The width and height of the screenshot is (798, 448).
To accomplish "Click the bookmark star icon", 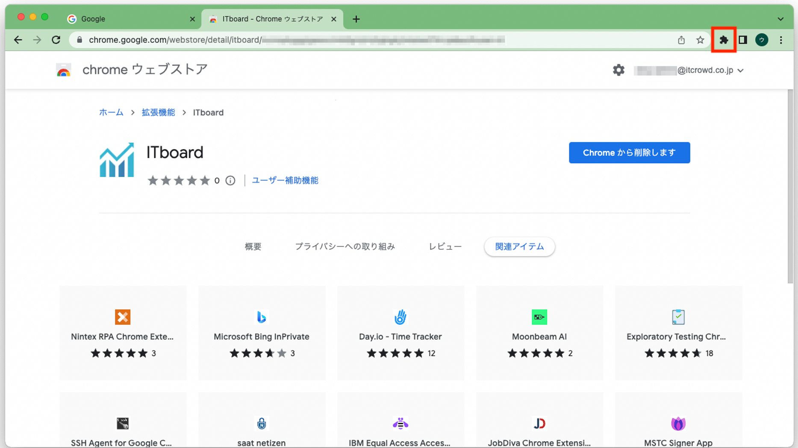I will tap(700, 40).
